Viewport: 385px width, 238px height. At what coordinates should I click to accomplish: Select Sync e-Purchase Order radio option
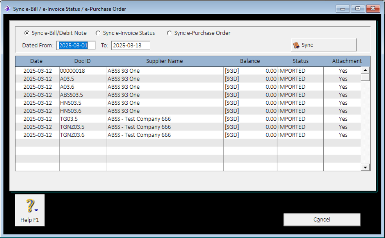[x=169, y=33]
